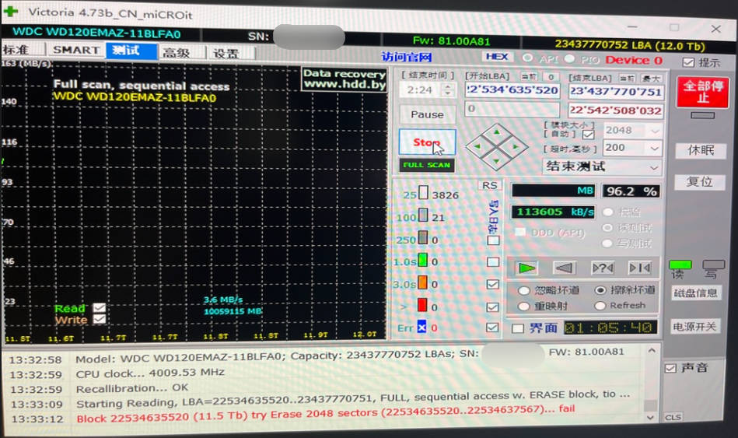The image size is (738, 438).
Task: Select the API radio button
Action: coord(527,58)
